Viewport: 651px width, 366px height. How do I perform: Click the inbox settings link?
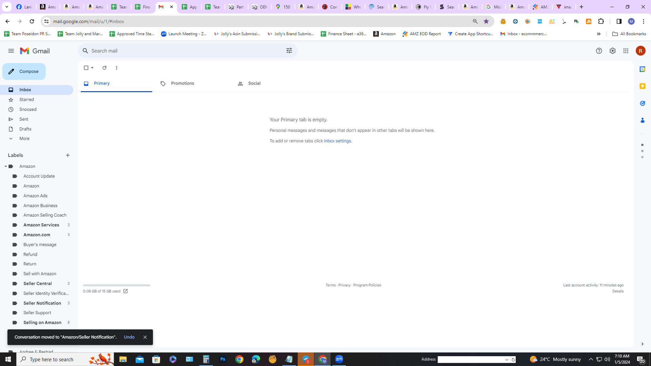(x=337, y=141)
